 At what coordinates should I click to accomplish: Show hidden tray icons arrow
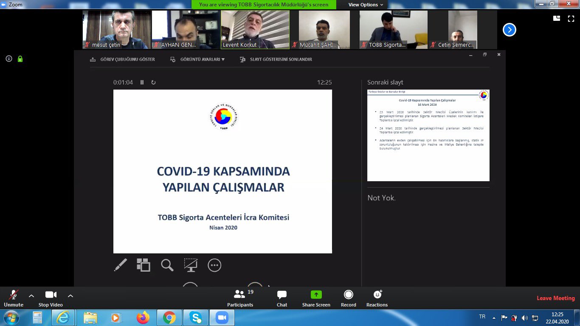coord(494,318)
